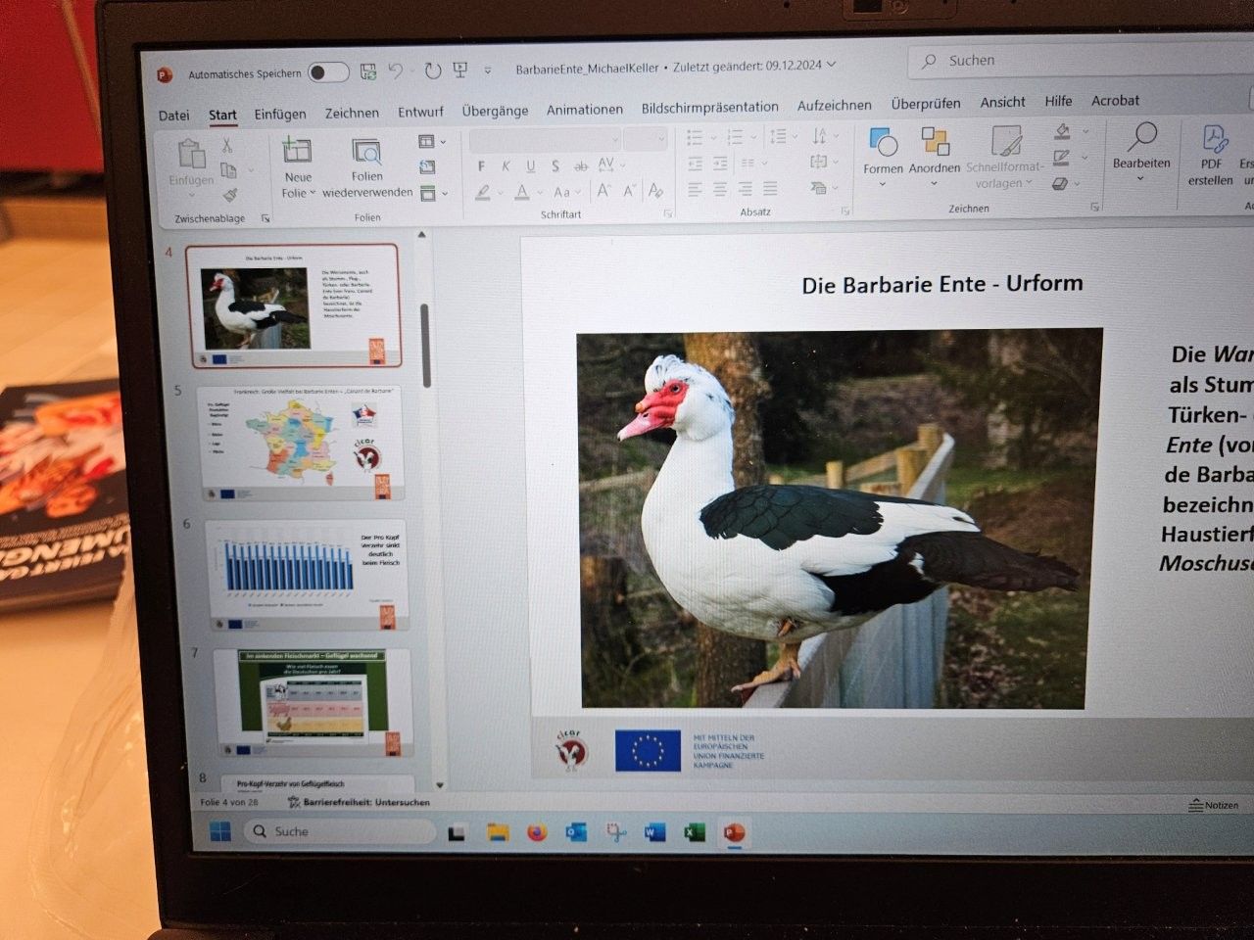
Task: Toggle Automatisches Speichern switch
Action: tap(327, 71)
